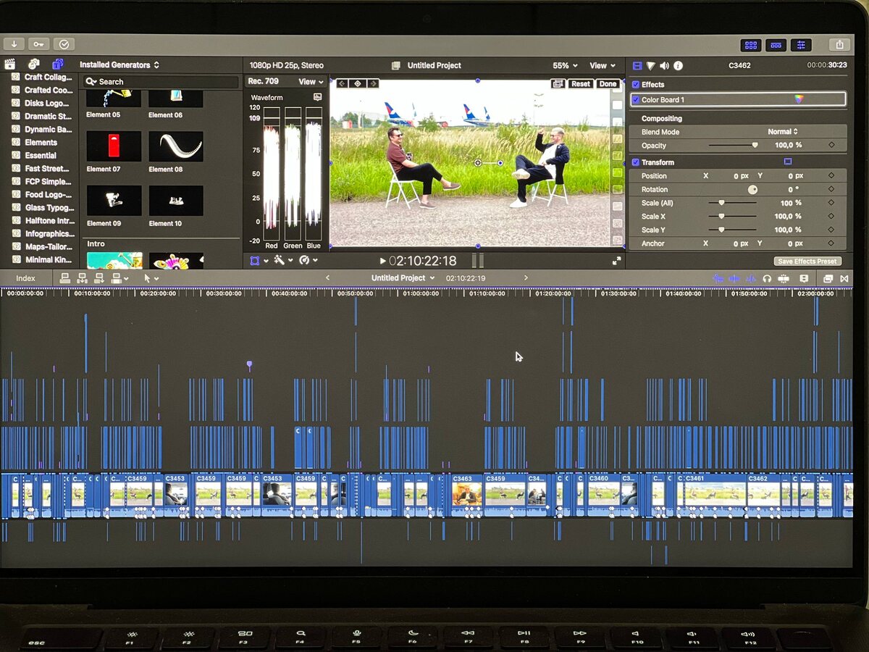Click the waveform scope settings icon
Image resolution: width=869 pixels, height=652 pixels.
click(317, 97)
